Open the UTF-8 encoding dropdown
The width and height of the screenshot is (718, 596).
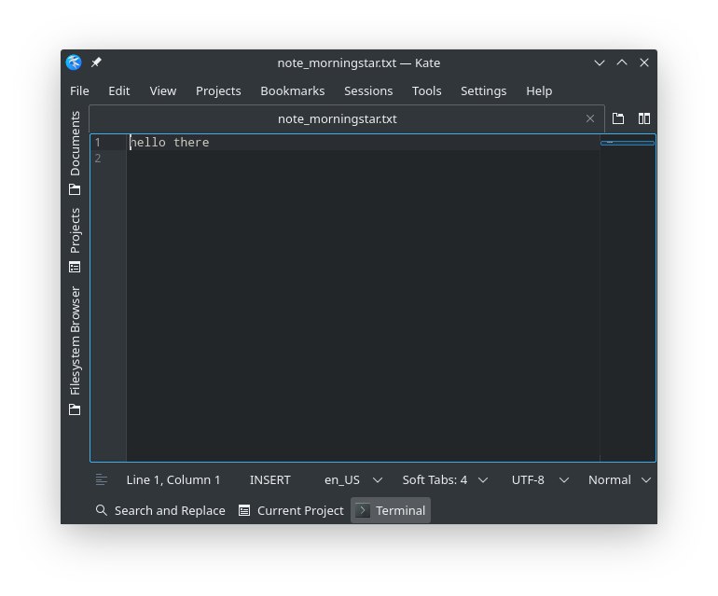click(x=540, y=479)
